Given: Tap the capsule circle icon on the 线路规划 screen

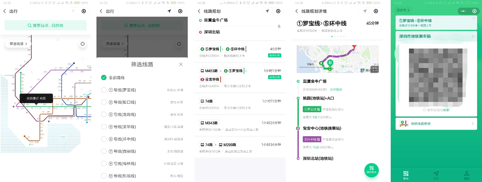Looking at the screenshot, I should (278, 11).
